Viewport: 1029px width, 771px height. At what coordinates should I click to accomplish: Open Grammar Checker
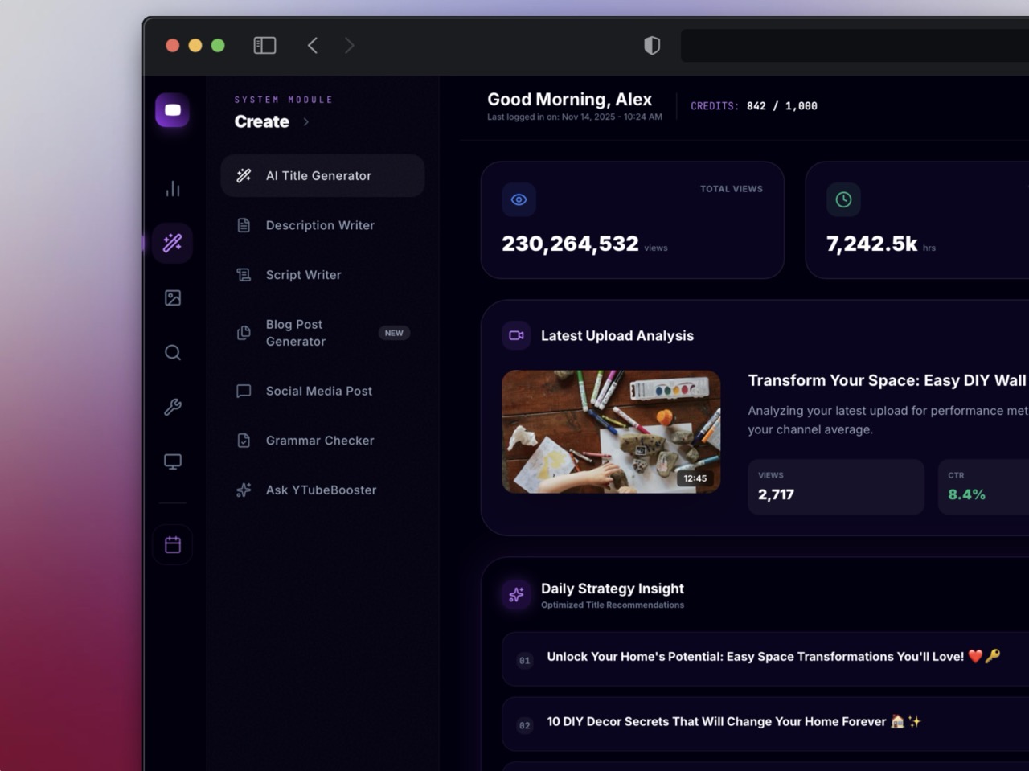(x=322, y=441)
